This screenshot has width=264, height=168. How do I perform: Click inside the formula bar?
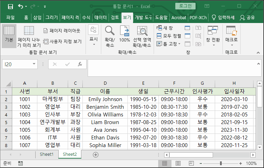pyautogui.click(x=172, y=68)
